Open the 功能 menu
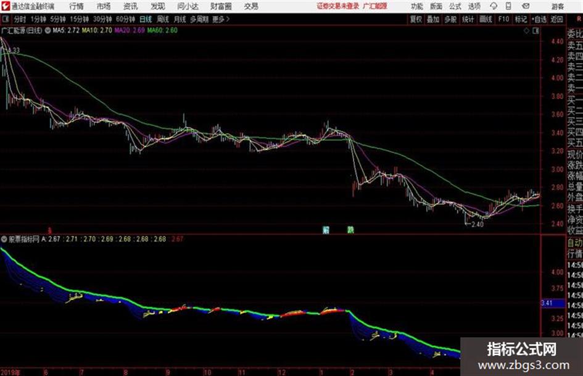 (x=417, y=6)
